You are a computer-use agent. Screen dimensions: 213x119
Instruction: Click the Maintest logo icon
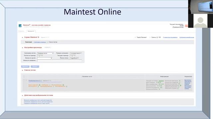coord(20,26)
